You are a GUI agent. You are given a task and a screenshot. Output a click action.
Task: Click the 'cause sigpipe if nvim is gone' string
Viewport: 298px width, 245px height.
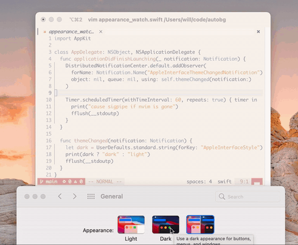click(132, 106)
